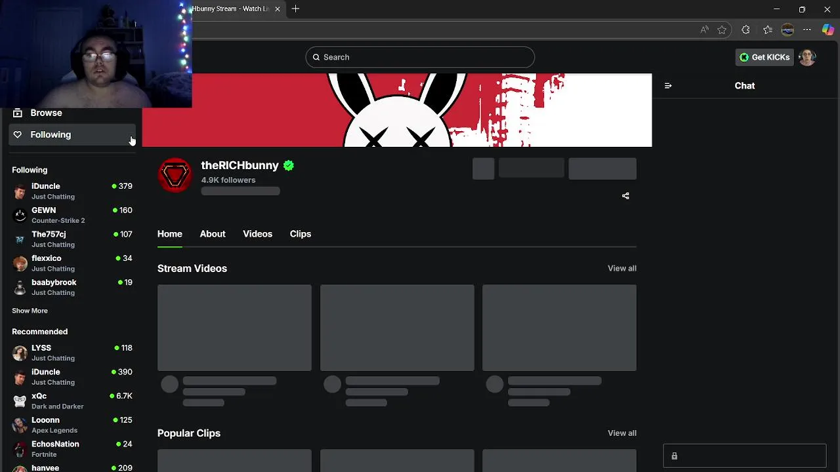Click View all beside Stream Videos
Image resolution: width=840 pixels, height=472 pixels.
(x=622, y=268)
